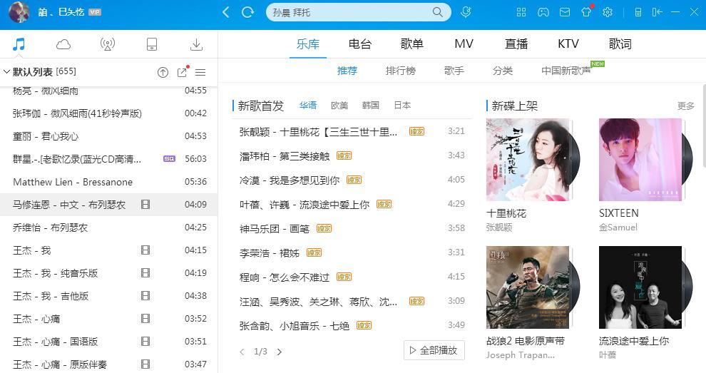The width and height of the screenshot is (706, 373).
Task: Click MV icon for 马修连恩 布列瑟农
Action: click(x=145, y=205)
